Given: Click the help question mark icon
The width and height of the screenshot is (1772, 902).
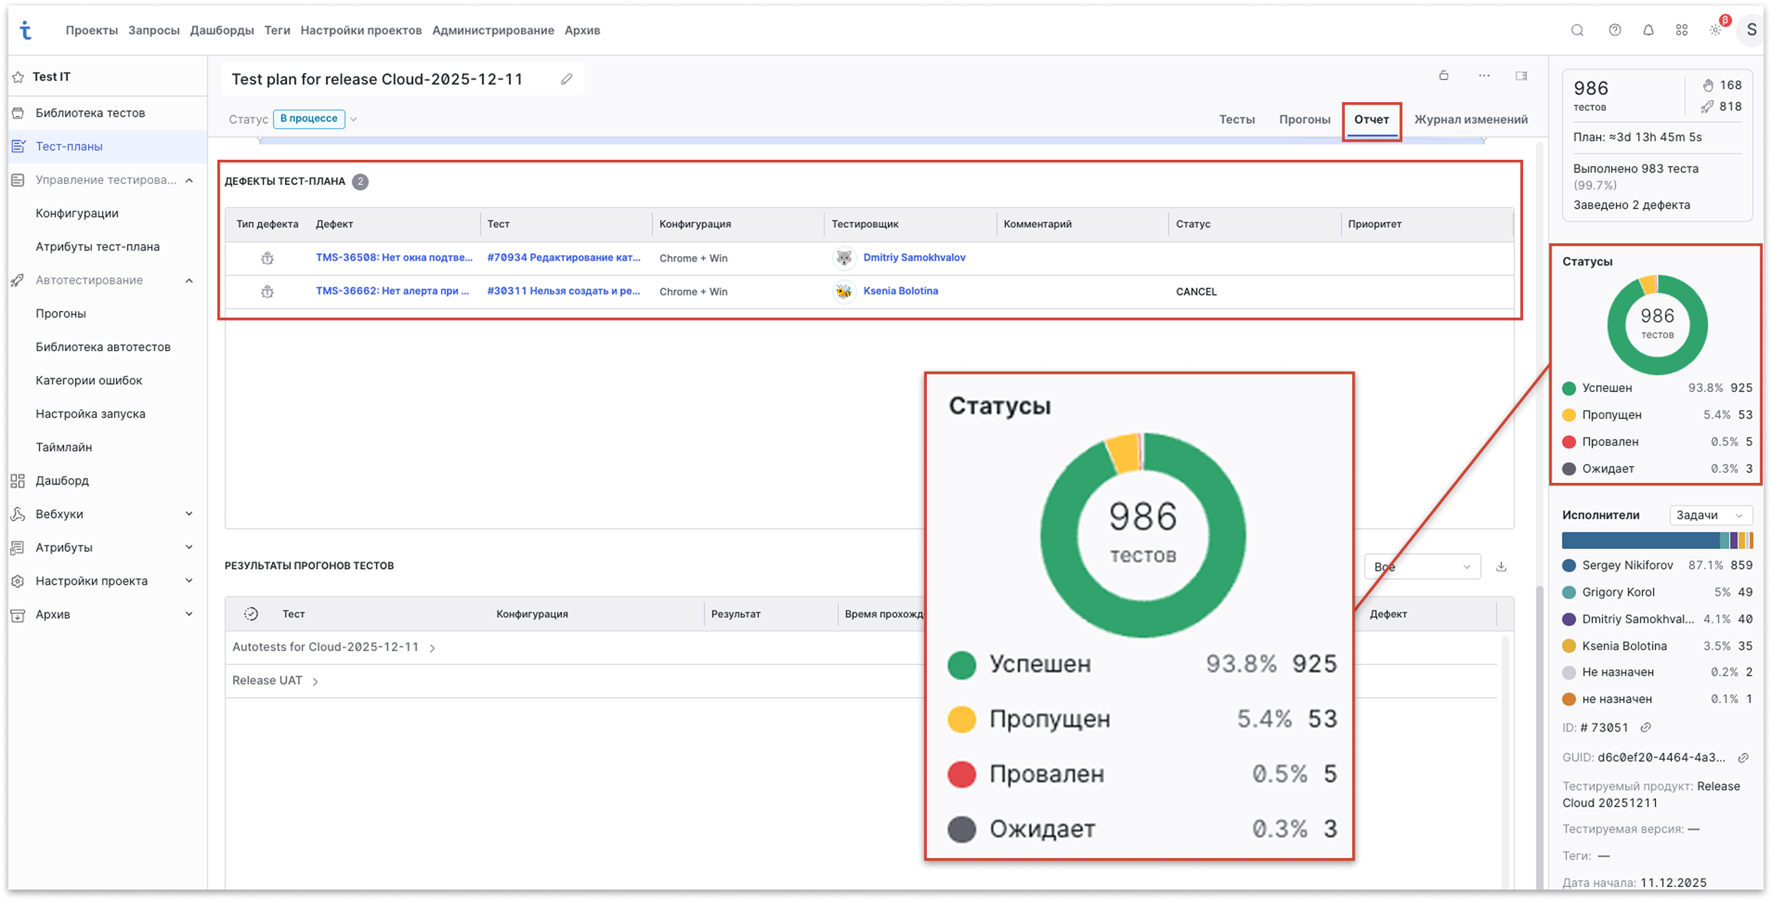Looking at the screenshot, I should [1615, 30].
